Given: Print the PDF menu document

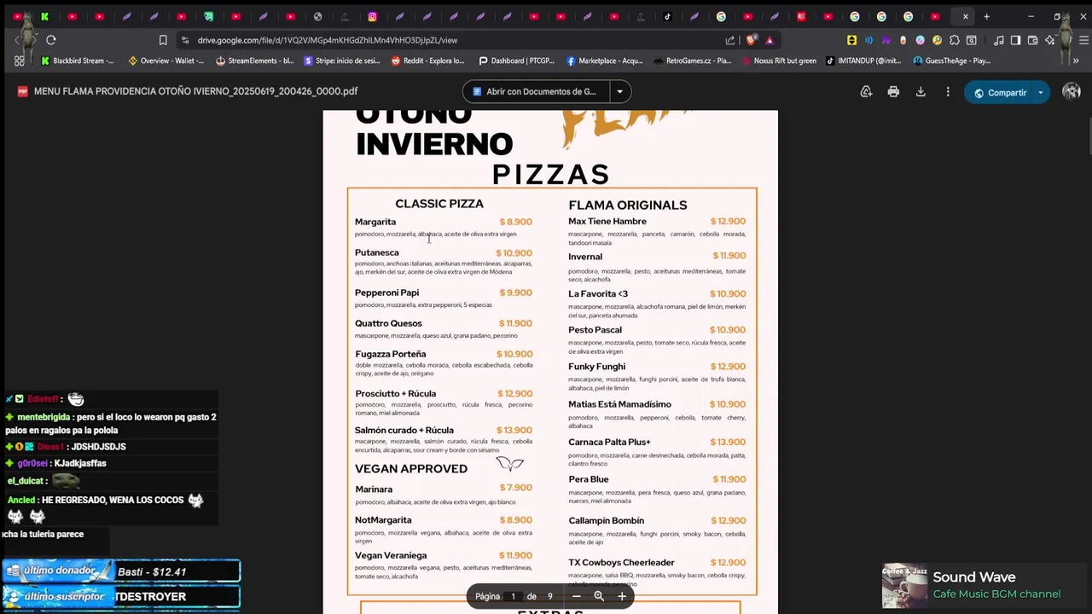Looking at the screenshot, I should click(x=893, y=92).
